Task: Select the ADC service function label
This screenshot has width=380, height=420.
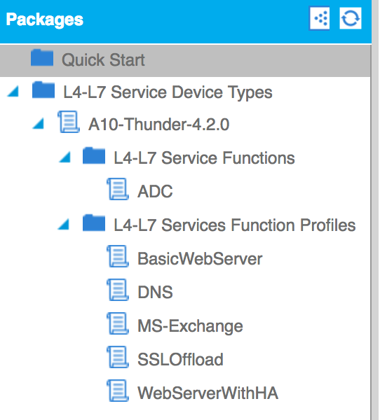Action: (155, 191)
